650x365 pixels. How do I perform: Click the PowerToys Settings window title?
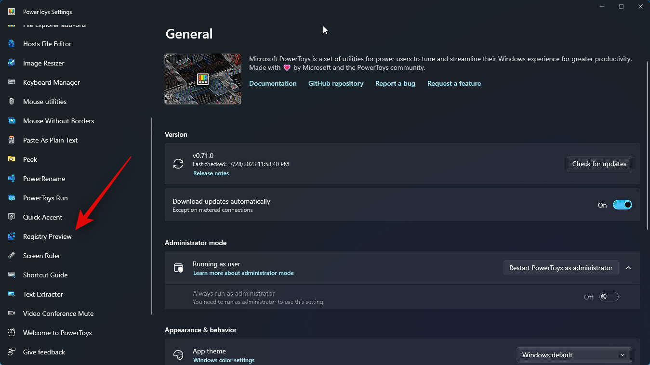point(48,12)
